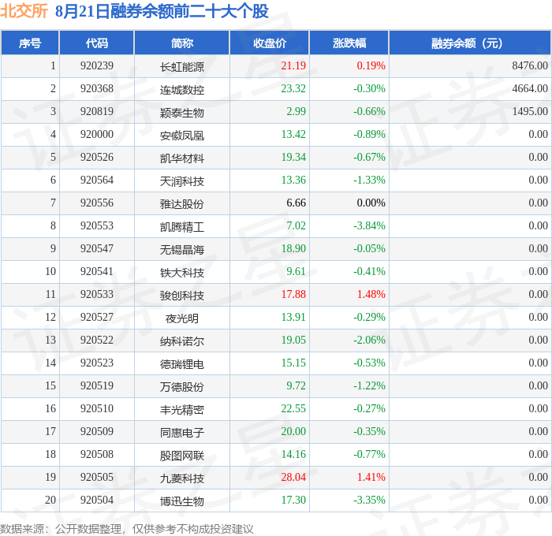Select stock name 夜光明

(x=182, y=318)
